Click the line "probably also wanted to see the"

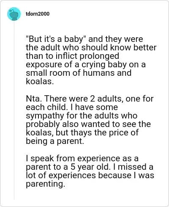tap(88, 124)
